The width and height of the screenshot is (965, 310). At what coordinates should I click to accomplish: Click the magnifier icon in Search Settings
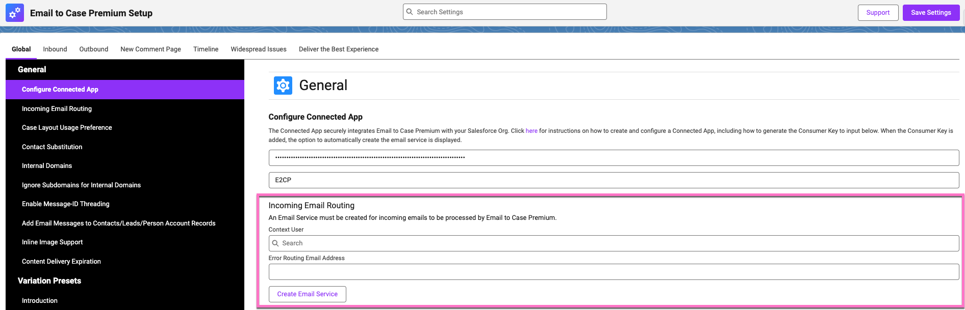point(410,12)
